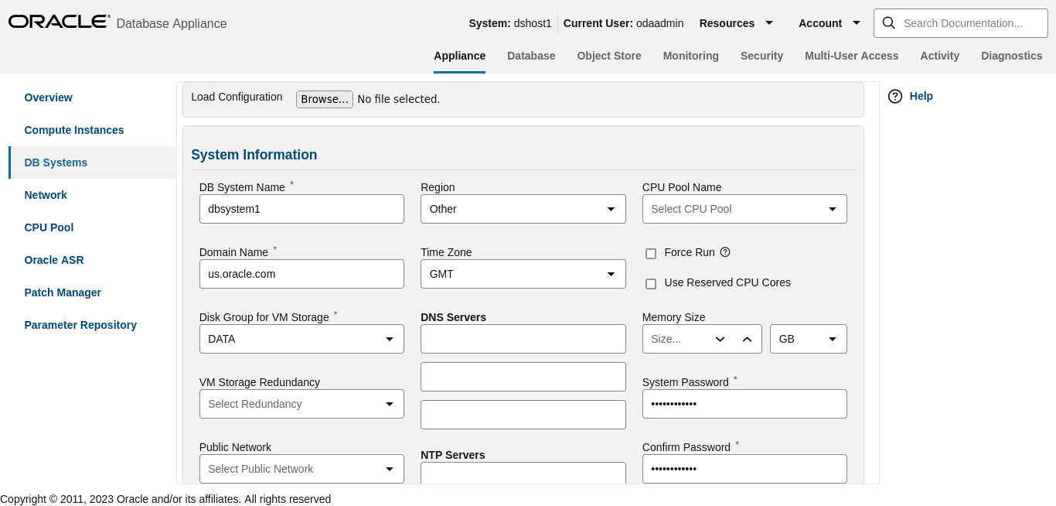Click Browse to load a configuration file

pos(324,99)
